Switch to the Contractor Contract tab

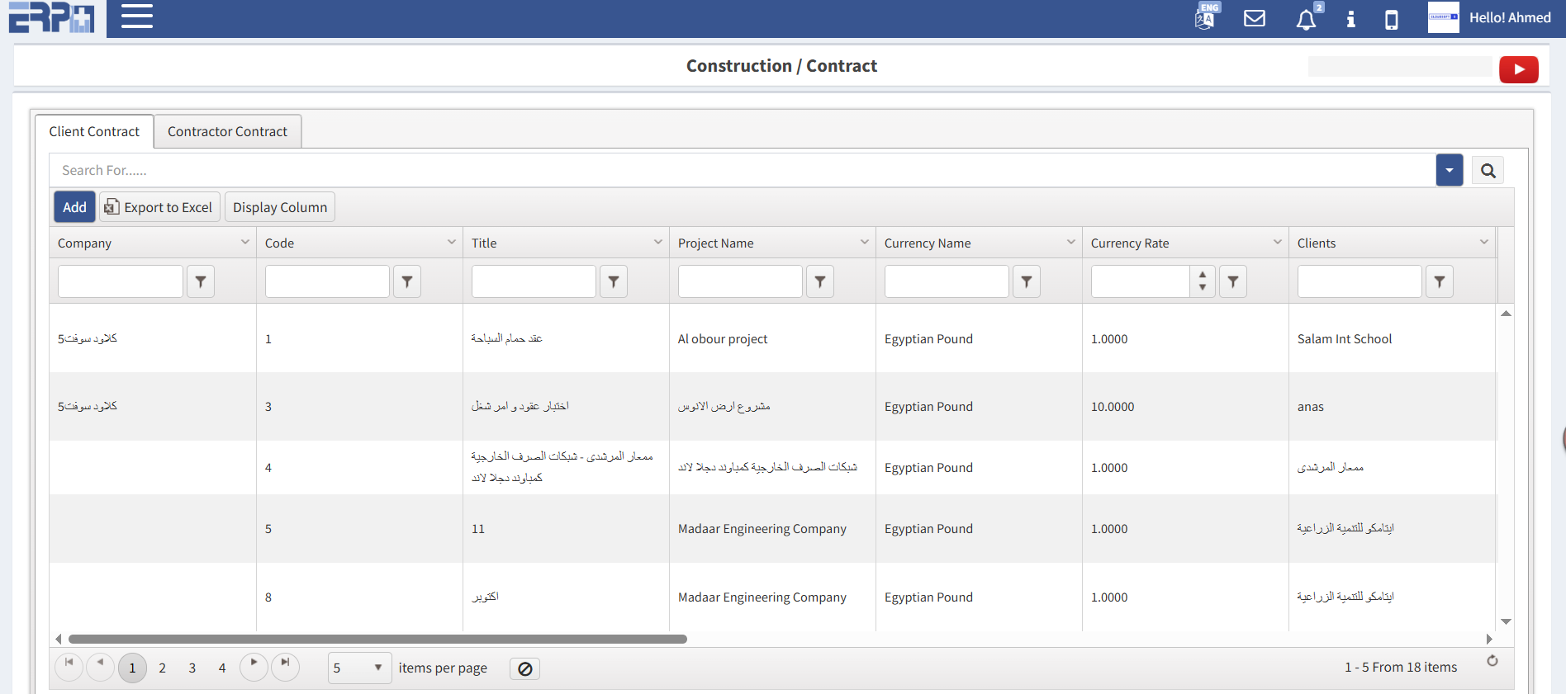[227, 131]
